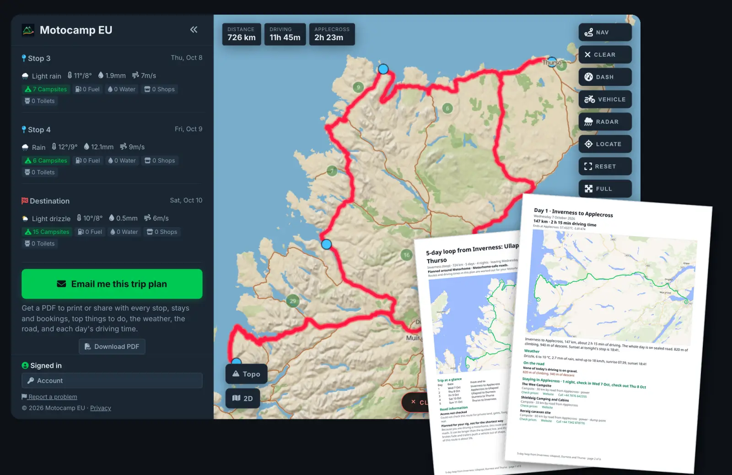Click the DRIVING 11h 45m stat box

click(x=285, y=34)
